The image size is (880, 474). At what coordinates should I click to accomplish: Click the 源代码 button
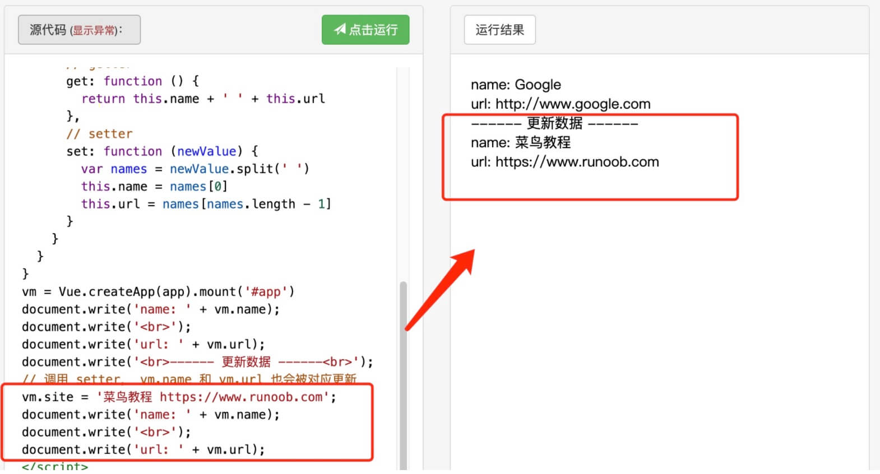coord(48,30)
